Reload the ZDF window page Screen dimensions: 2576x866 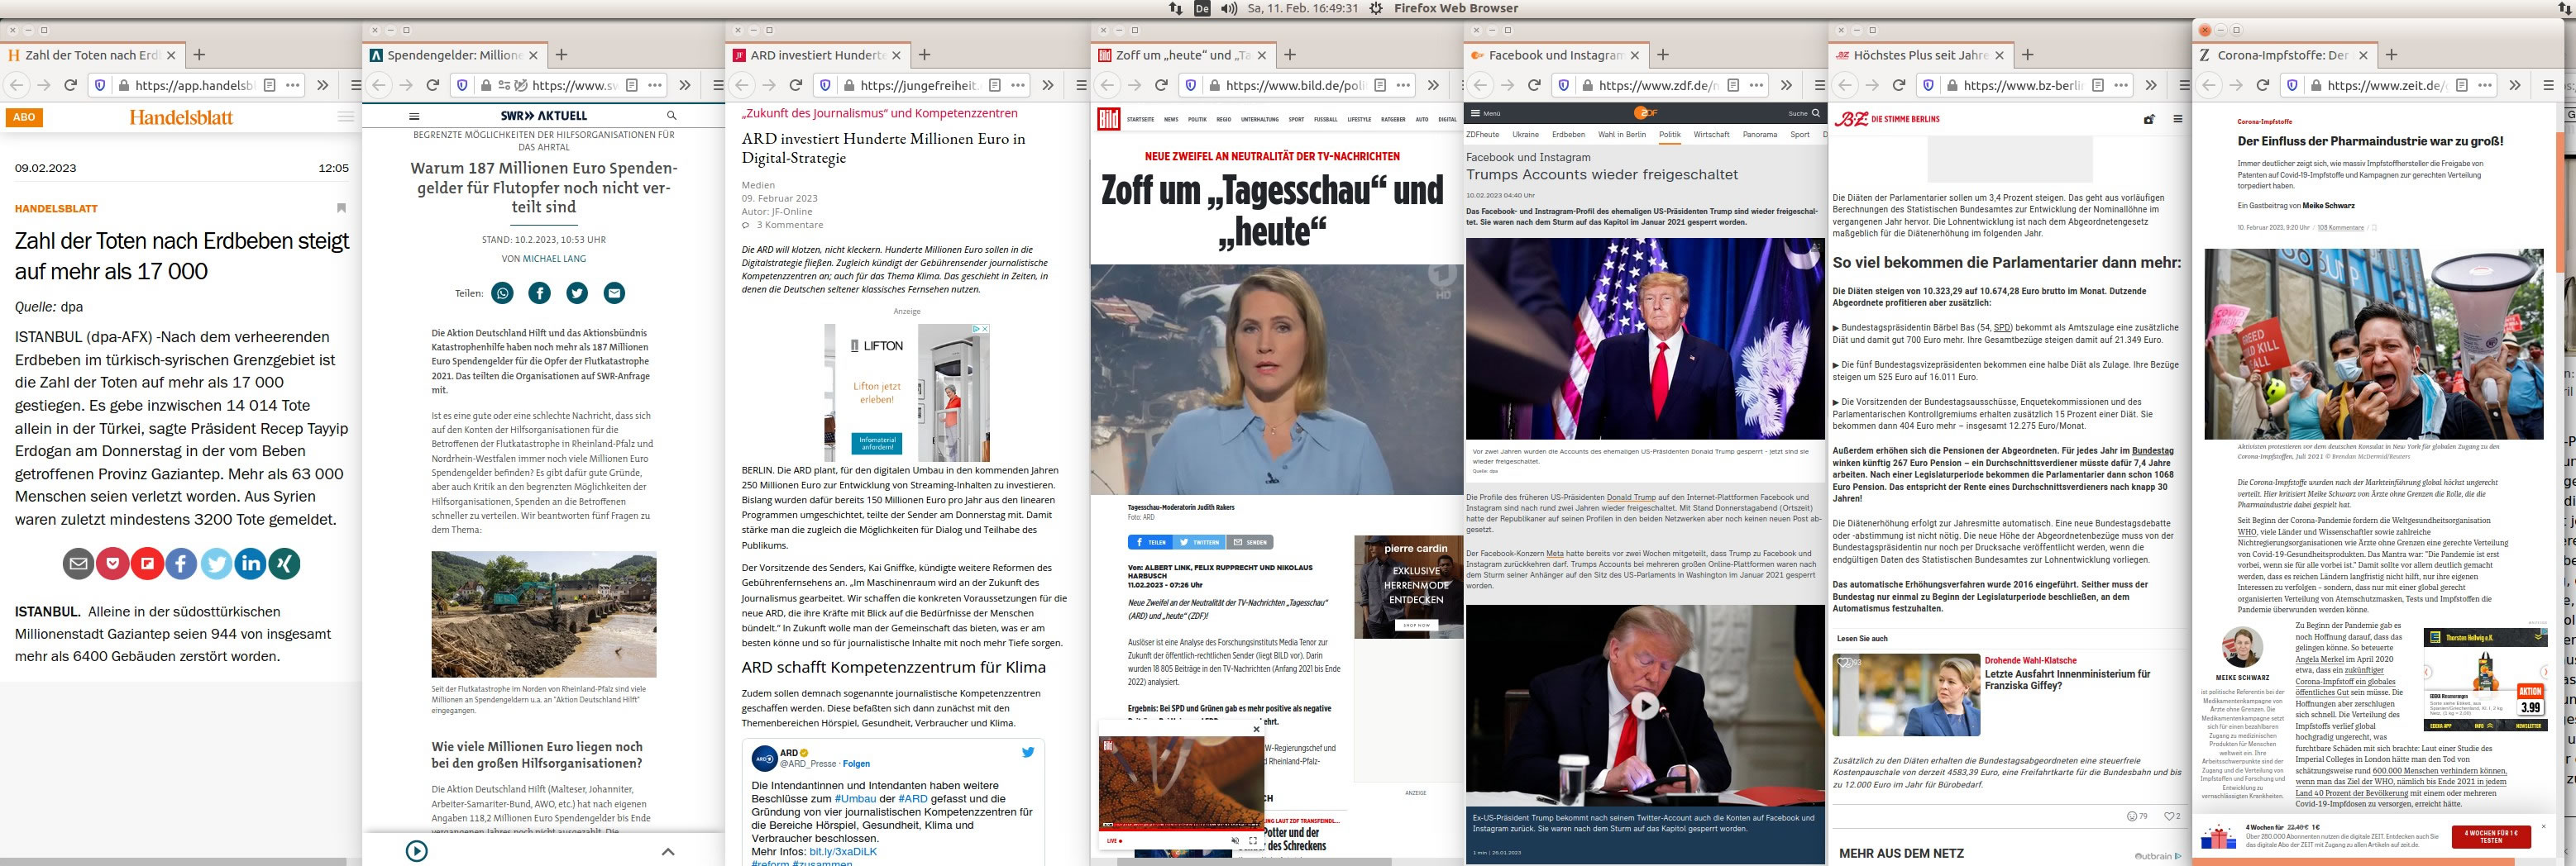(1534, 85)
